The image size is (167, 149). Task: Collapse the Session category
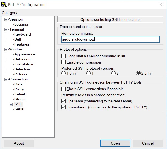coord(6,19)
